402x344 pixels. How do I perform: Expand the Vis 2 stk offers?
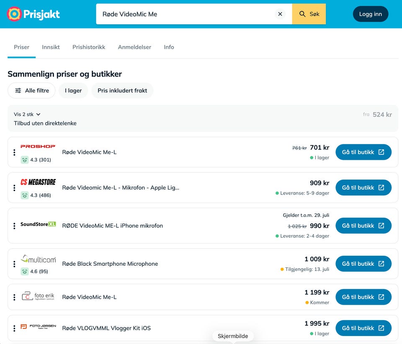tap(27, 114)
